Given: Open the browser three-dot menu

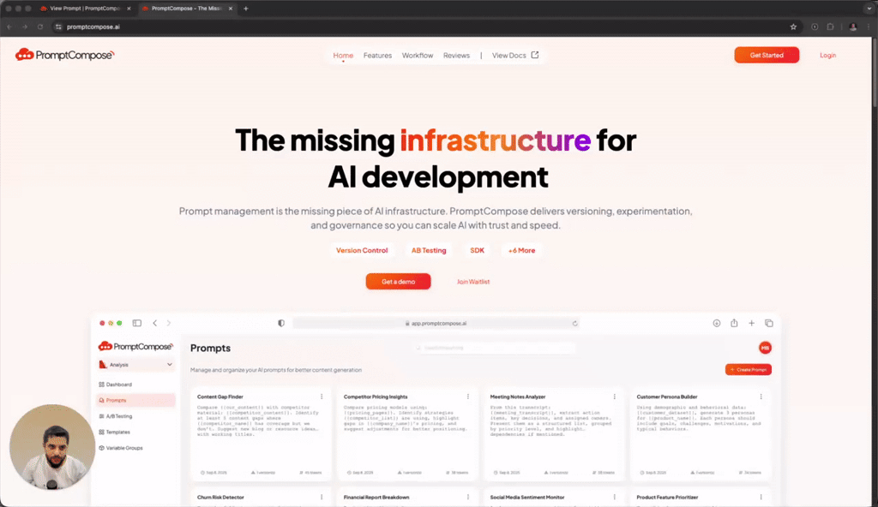Looking at the screenshot, I should [869, 27].
